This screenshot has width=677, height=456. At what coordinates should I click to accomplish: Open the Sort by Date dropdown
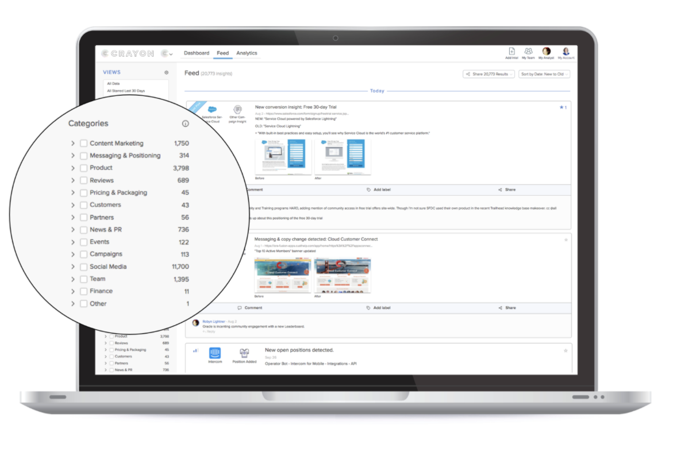point(544,74)
